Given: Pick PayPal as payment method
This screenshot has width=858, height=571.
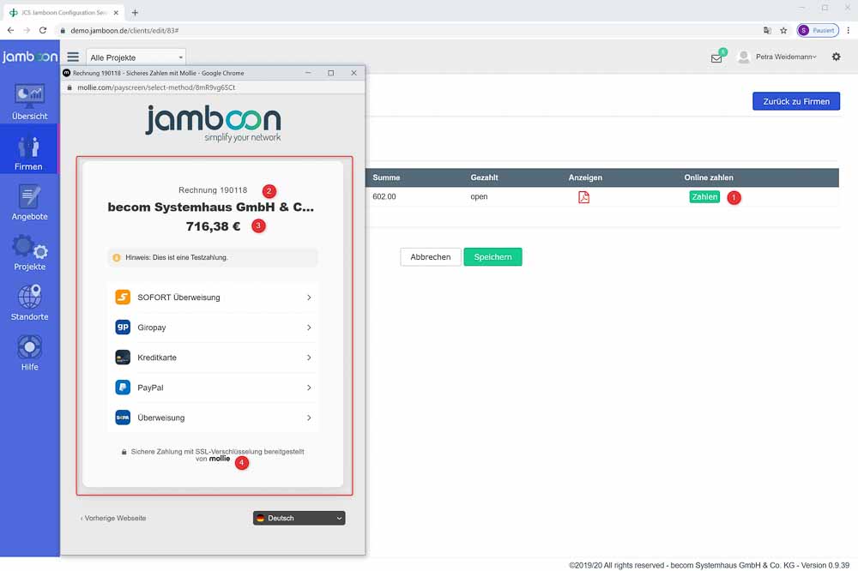Looking at the screenshot, I should tap(213, 388).
